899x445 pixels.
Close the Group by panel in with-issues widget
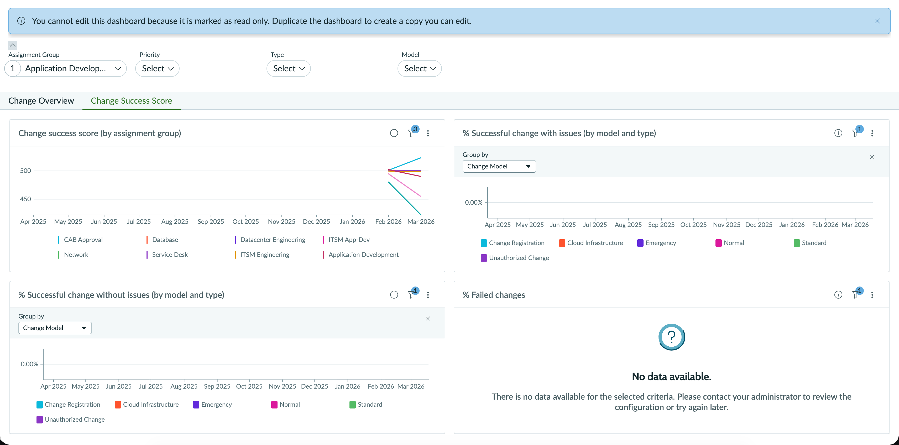point(872,157)
